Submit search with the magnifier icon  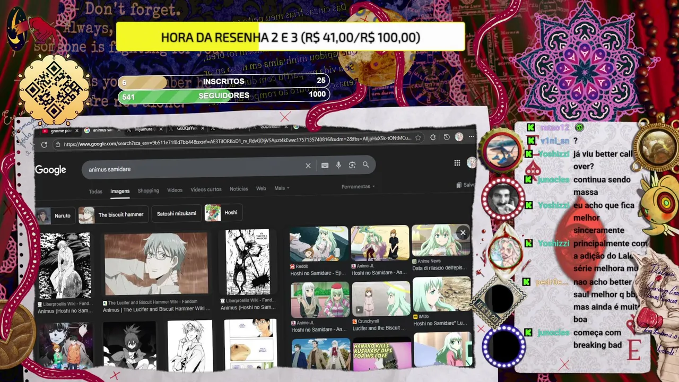365,164
